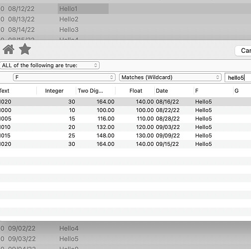Select the row dated 08/16/22
251x249 pixels.
pyautogui.click(x=125, y=102)
